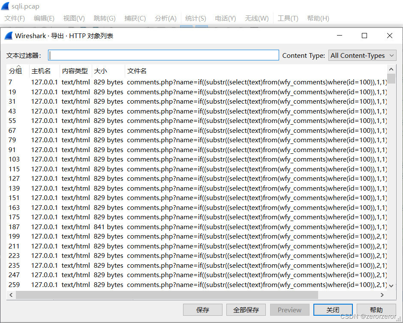
Task: Open the 文件(F) menu
Action: 15,18
